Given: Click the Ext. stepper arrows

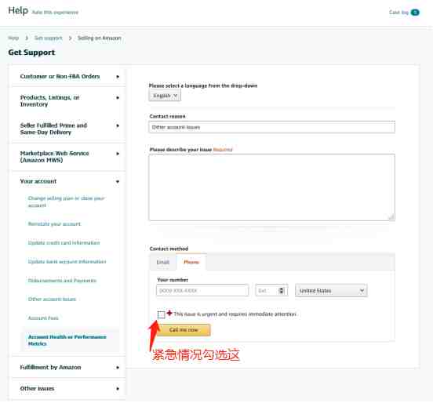Looking at the screenshot, I should pyautogui.click(x=281, y=291).
